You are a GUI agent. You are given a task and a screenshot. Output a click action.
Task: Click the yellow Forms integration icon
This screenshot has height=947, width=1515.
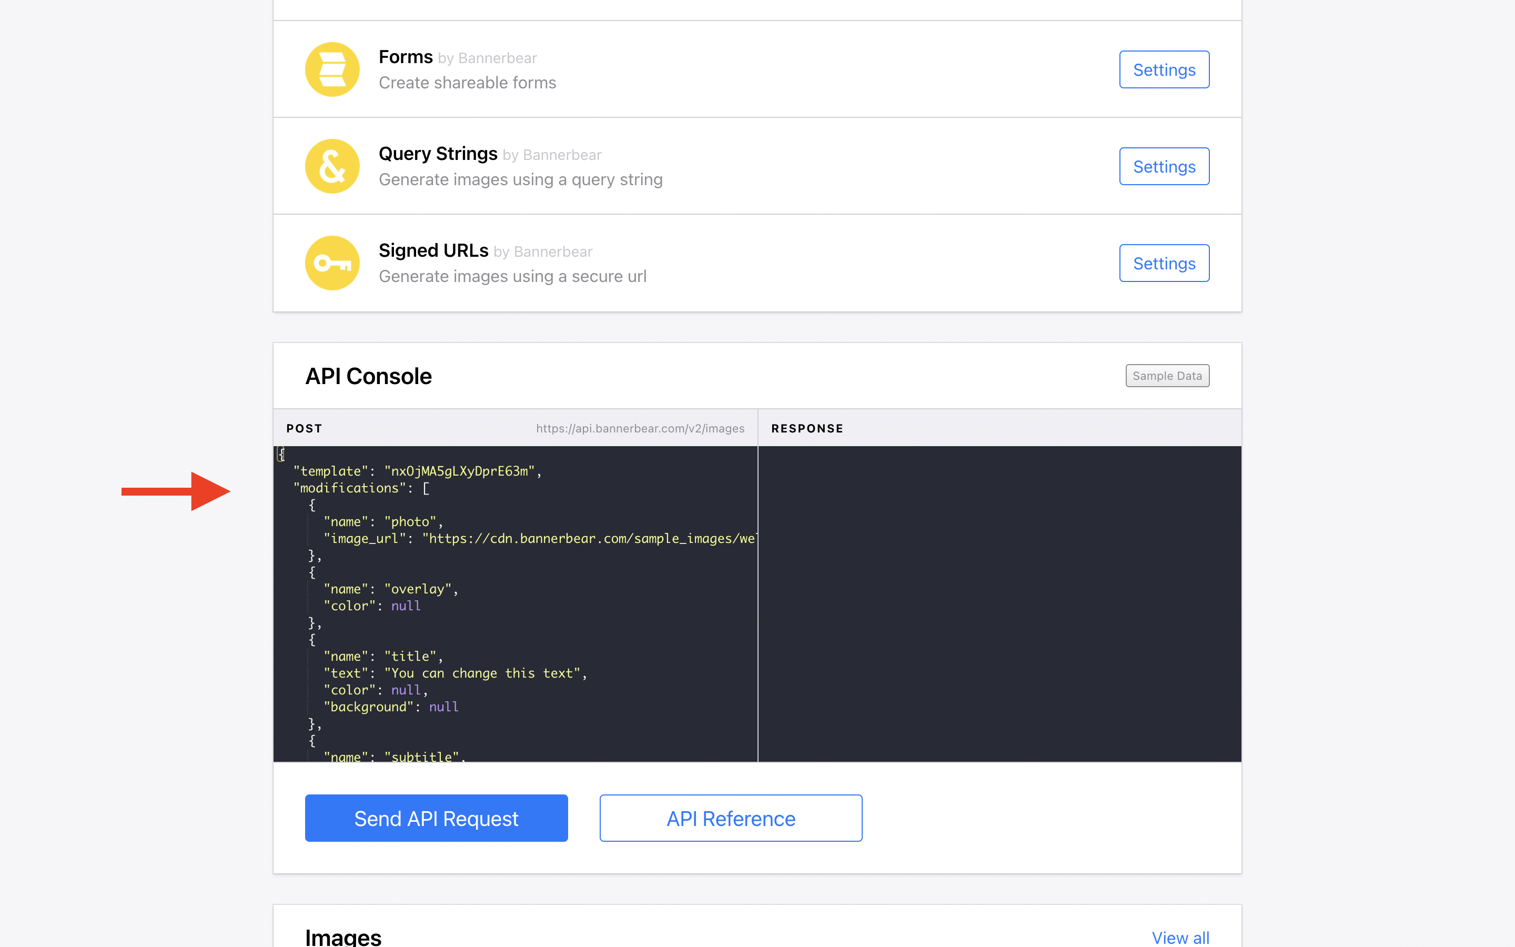click(x=332, y=69)
